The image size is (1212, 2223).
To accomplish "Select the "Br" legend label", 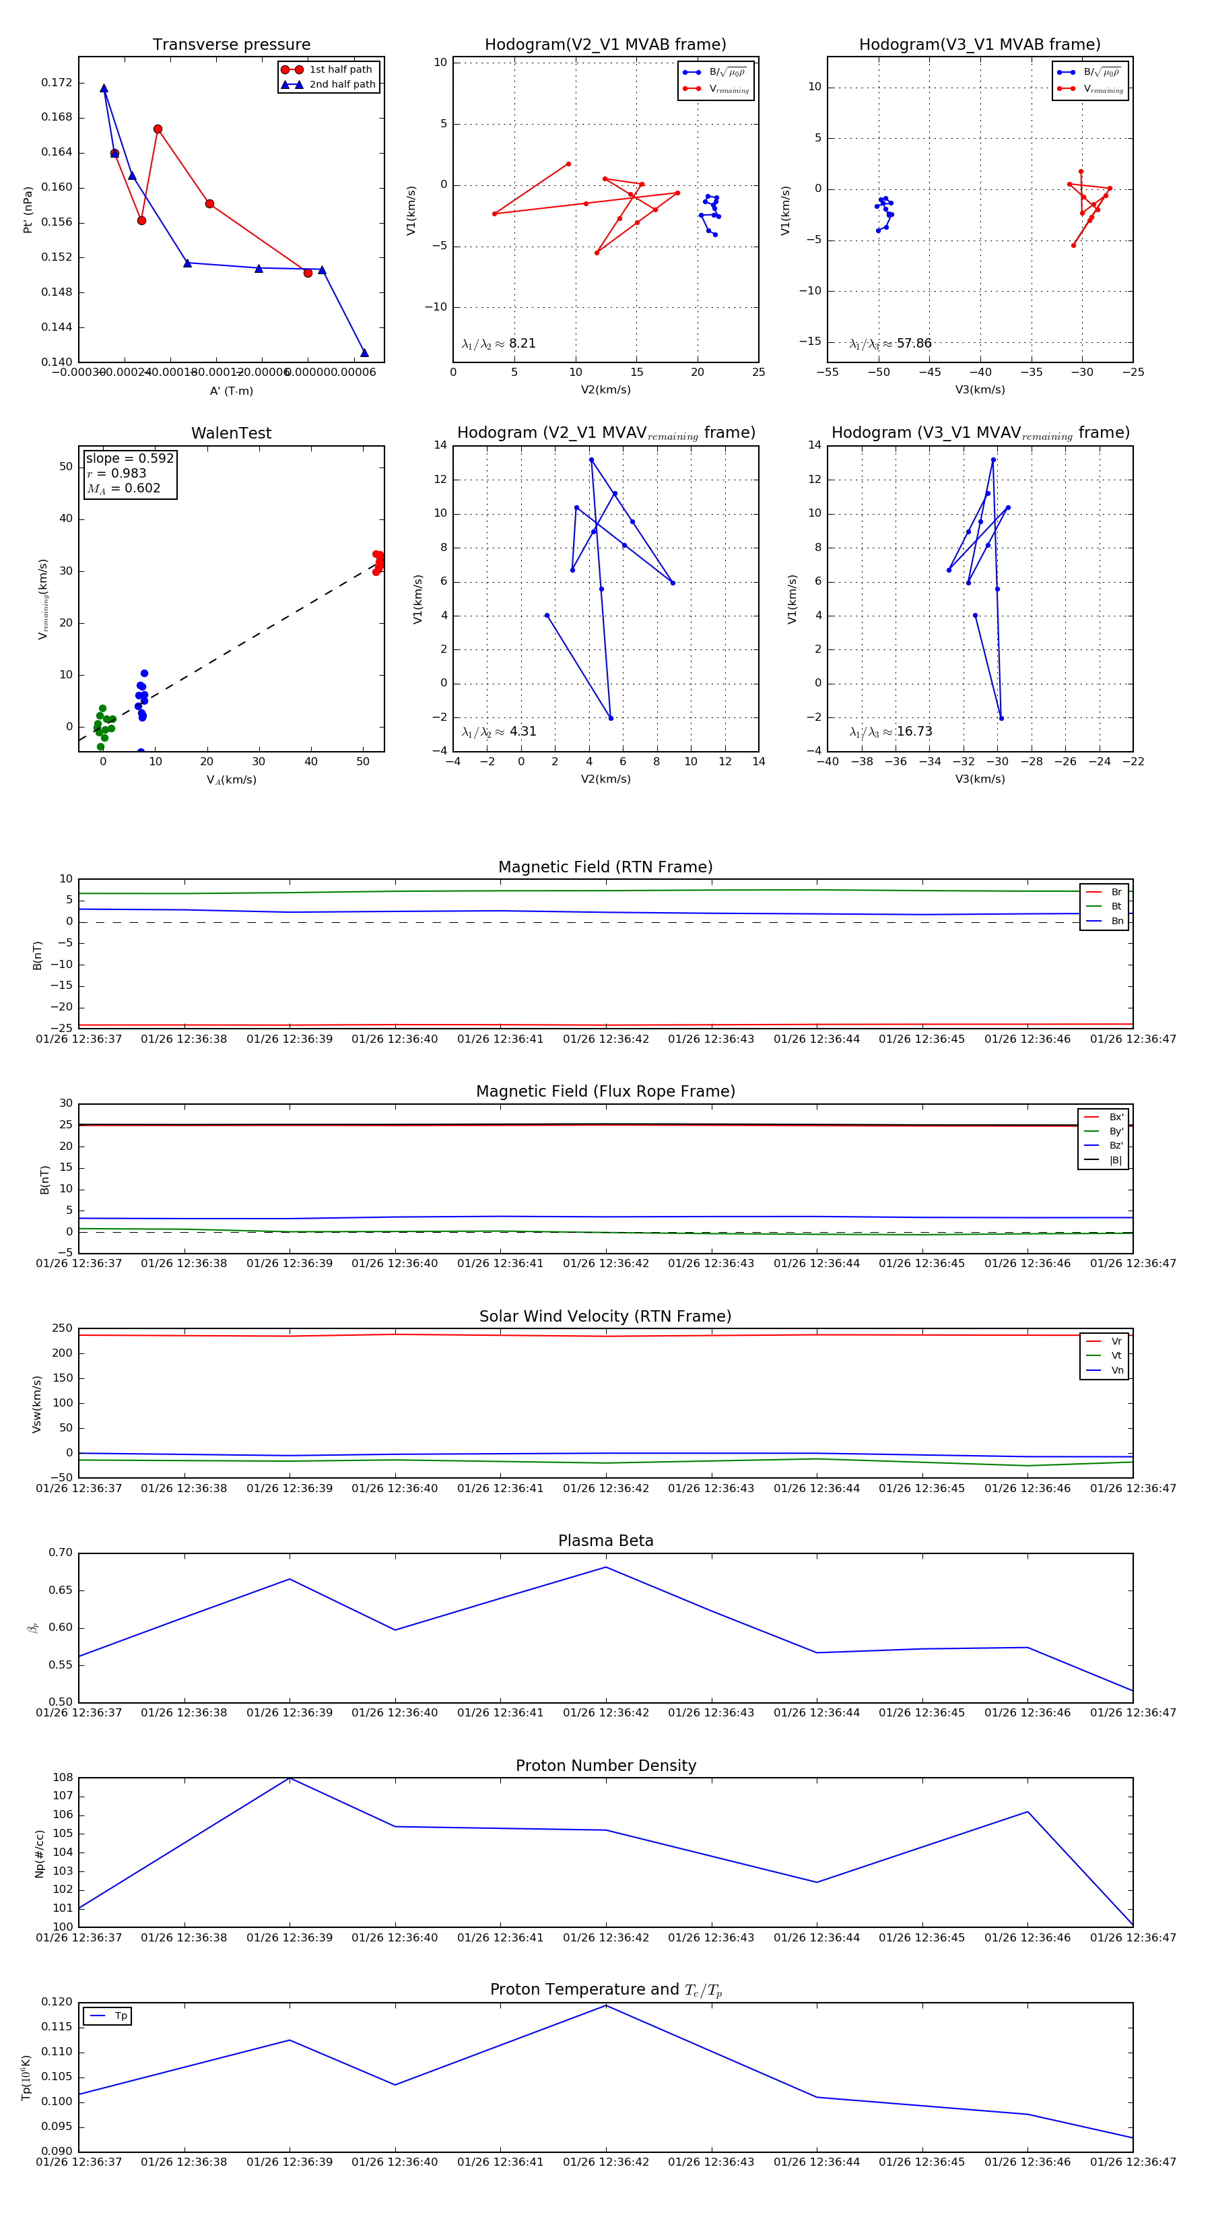I will [x=1116, y=893].
